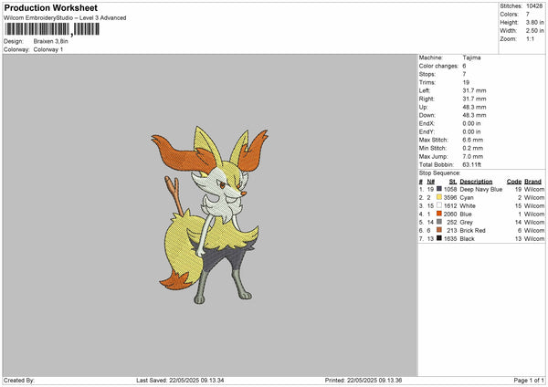Screen dimensions: 548x387
Task: Click the 'Code' column header
Action: pyautogui.click(x=514, y=182)
